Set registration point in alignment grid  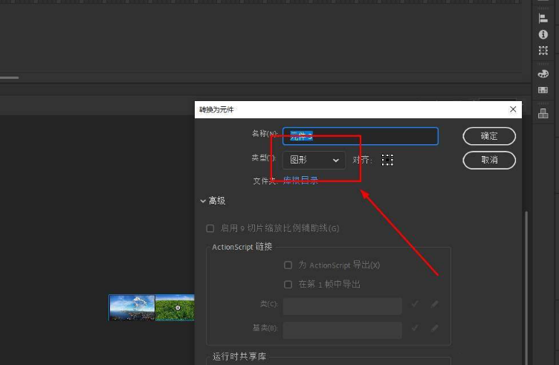tap(387, 160)
